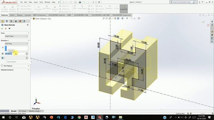Open the Window menu
This screenshot has width=214, height=120.
[x=47, y=2]
